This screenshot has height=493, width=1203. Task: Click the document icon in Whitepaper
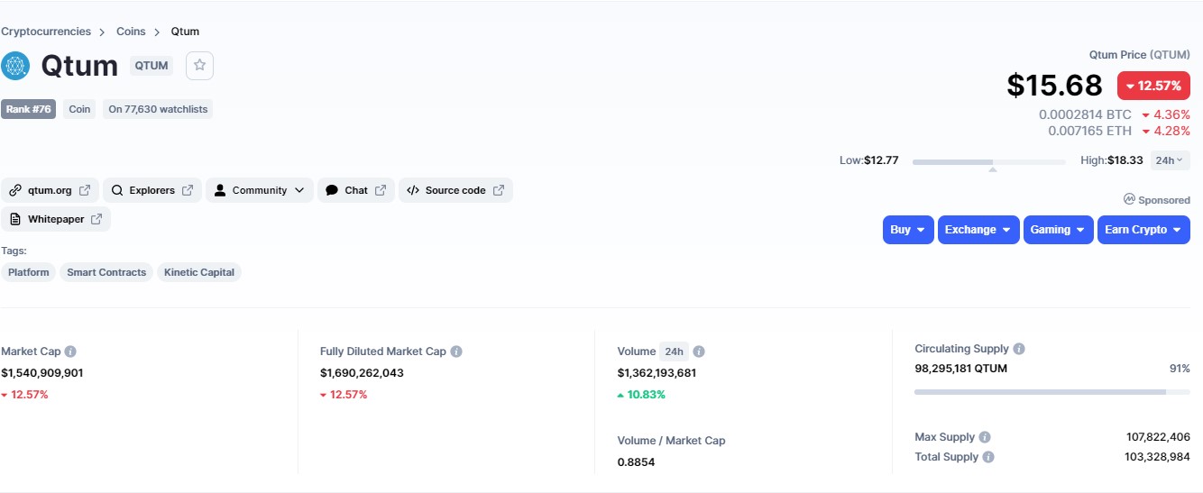[15, 219]
